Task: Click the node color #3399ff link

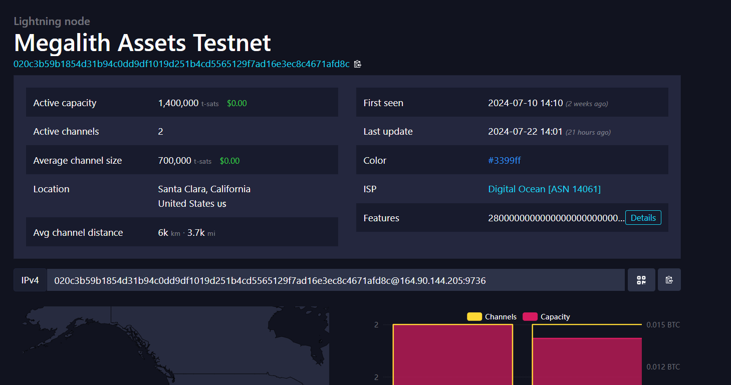Action: [504, 160]
